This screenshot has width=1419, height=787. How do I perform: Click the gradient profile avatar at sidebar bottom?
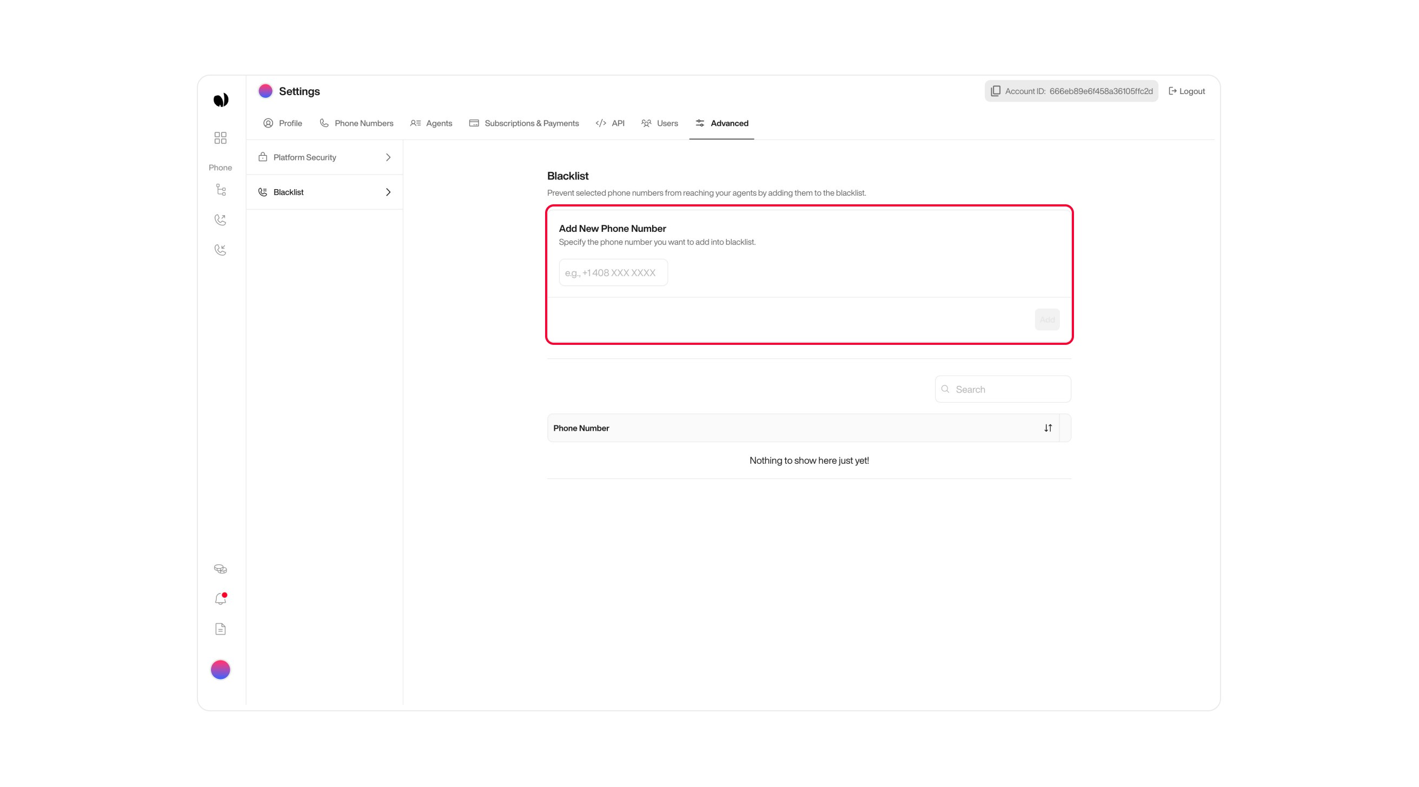point(220,669)
